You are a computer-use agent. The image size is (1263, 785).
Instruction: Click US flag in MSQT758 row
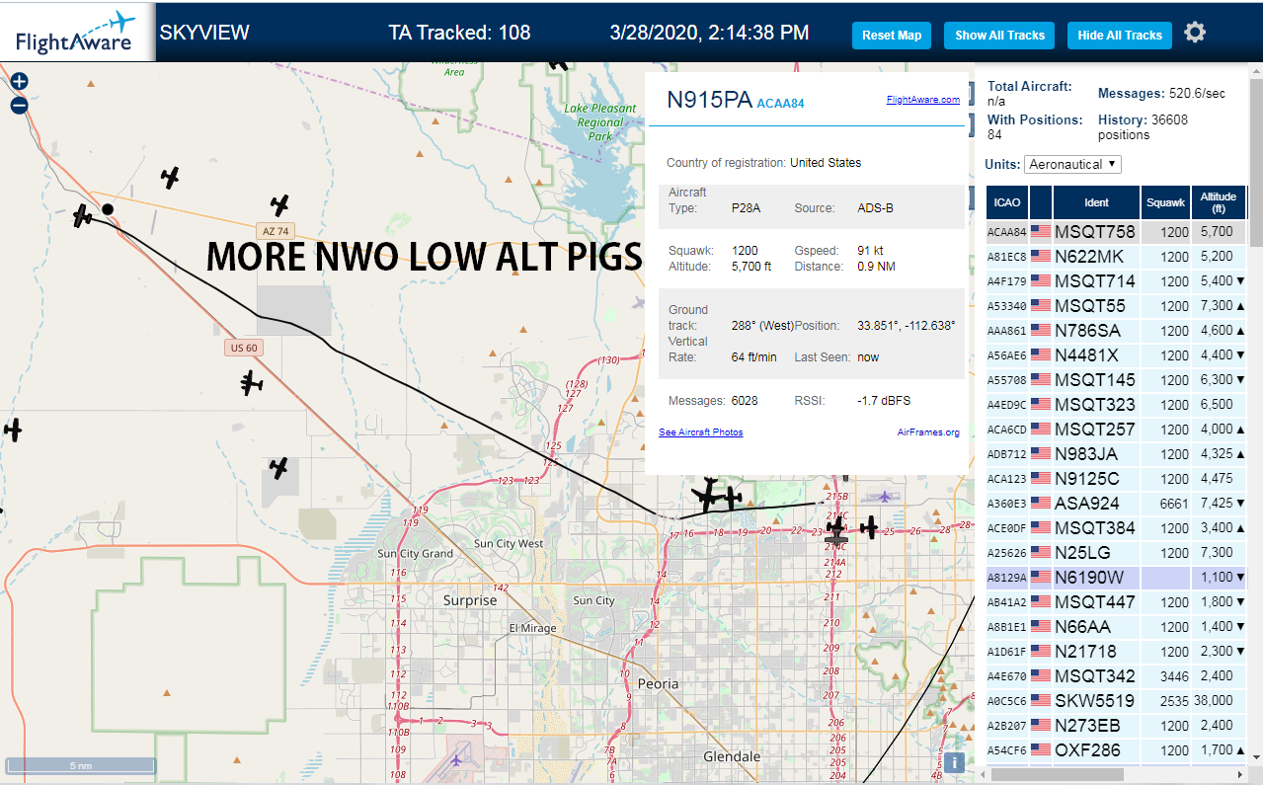click(x=1041, y=232)
